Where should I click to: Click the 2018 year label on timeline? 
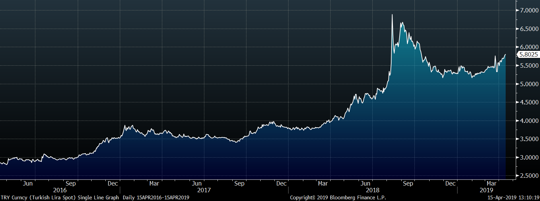372,190
